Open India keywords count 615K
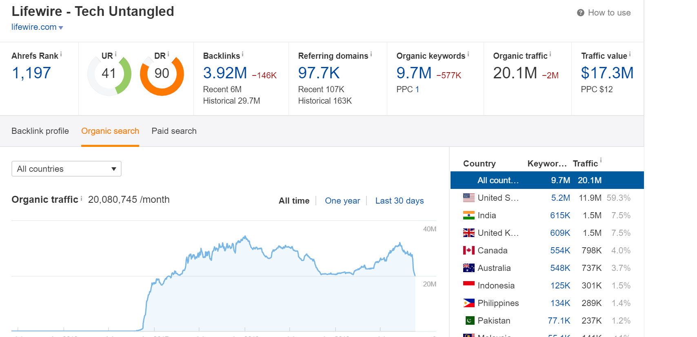Image resolution: width=697 pixels, height=337 pixels. point(560,215)
